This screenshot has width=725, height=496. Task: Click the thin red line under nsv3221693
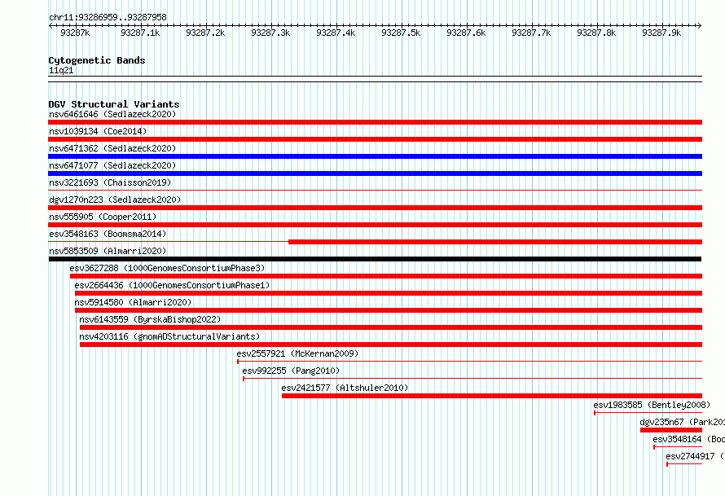coord(375,190)
